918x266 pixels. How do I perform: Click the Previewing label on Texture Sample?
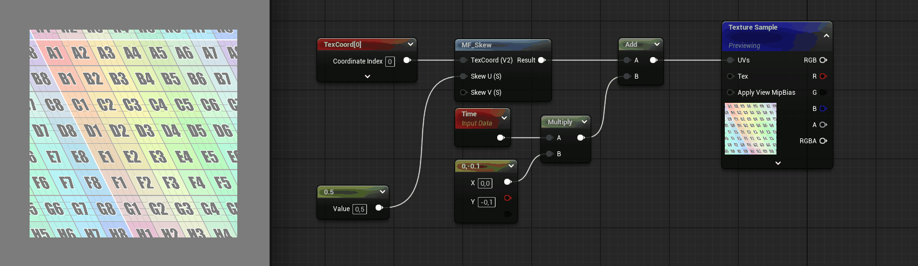tap(744, 46)
